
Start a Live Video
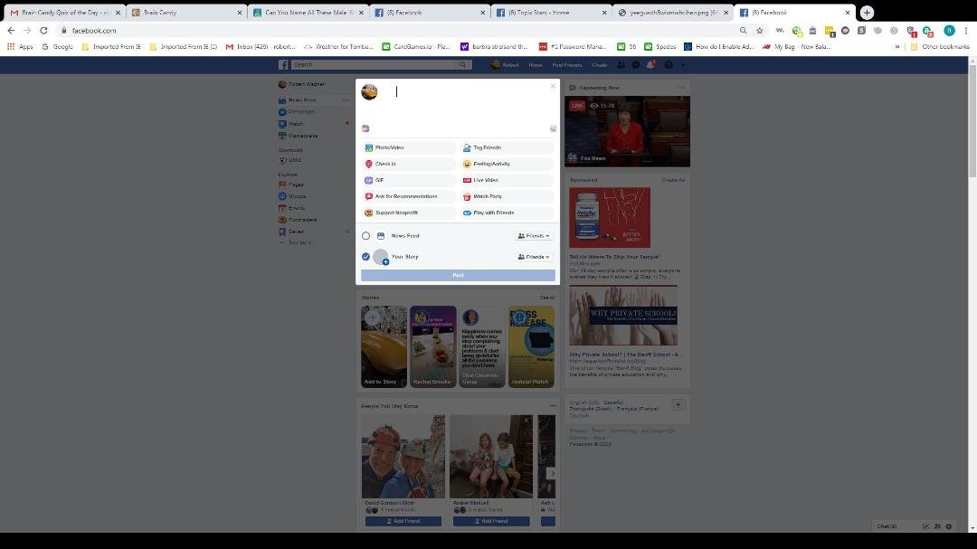[507, 180]
